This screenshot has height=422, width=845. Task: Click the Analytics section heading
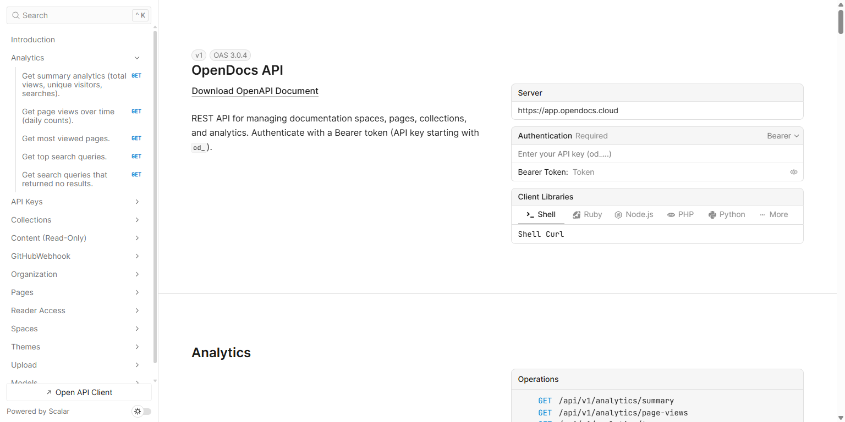pos(221,353)
